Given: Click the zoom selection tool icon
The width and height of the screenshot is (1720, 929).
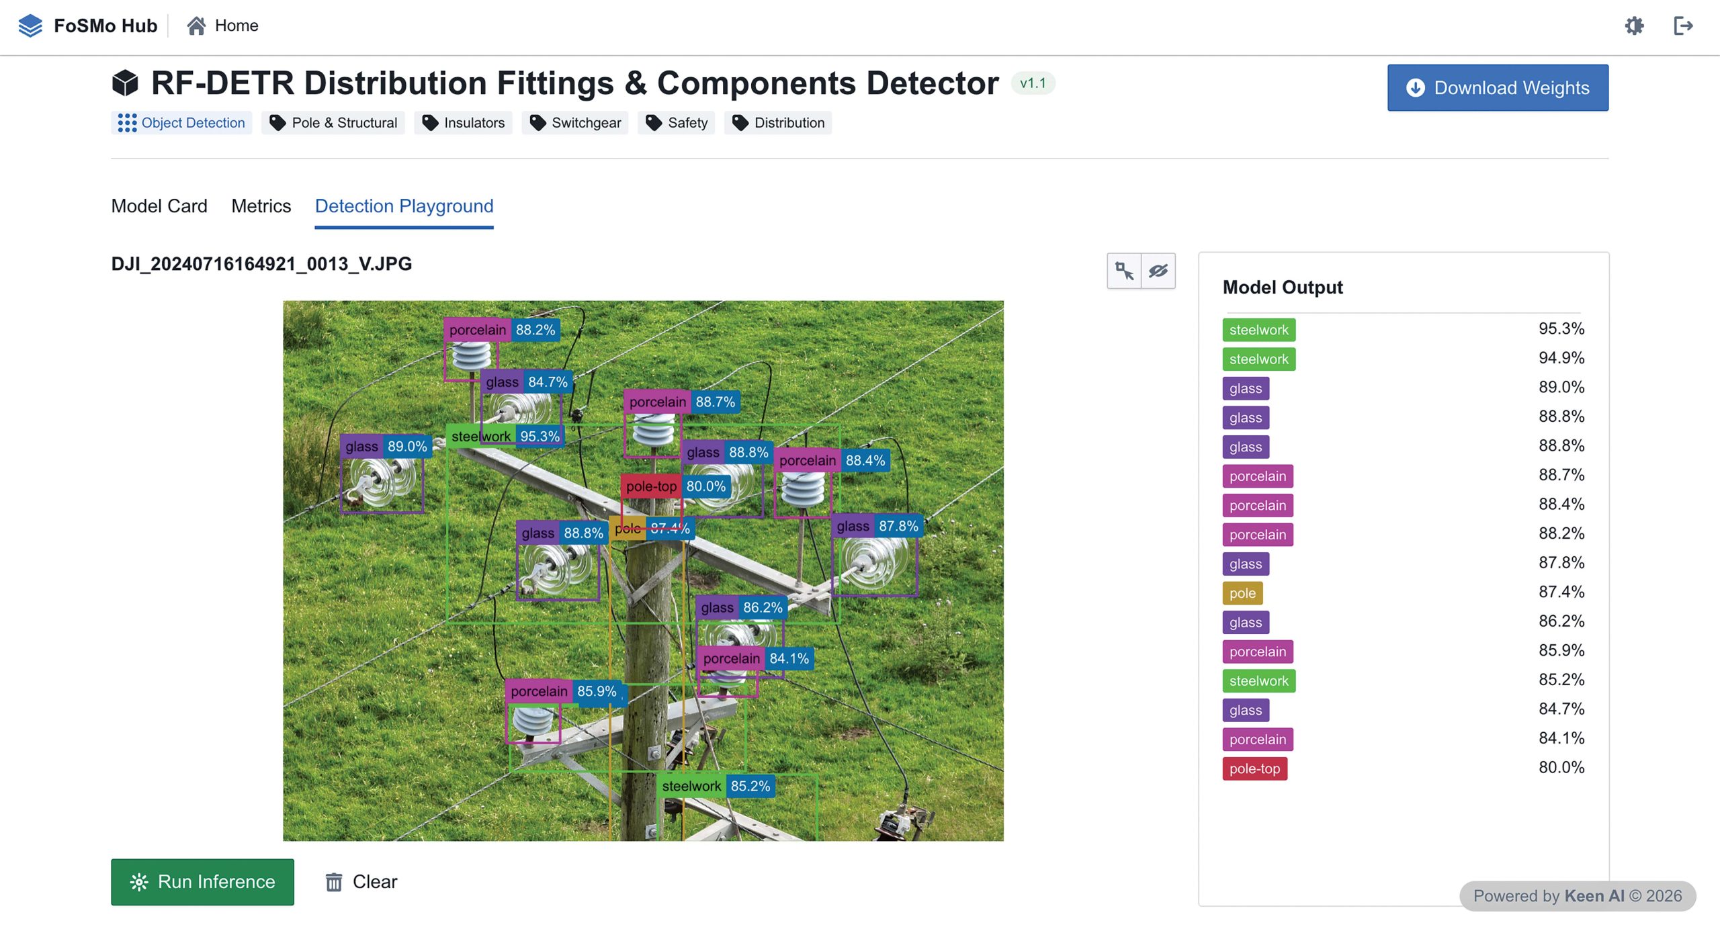Looking at the screenshot, I should [x=1125, y=271].
